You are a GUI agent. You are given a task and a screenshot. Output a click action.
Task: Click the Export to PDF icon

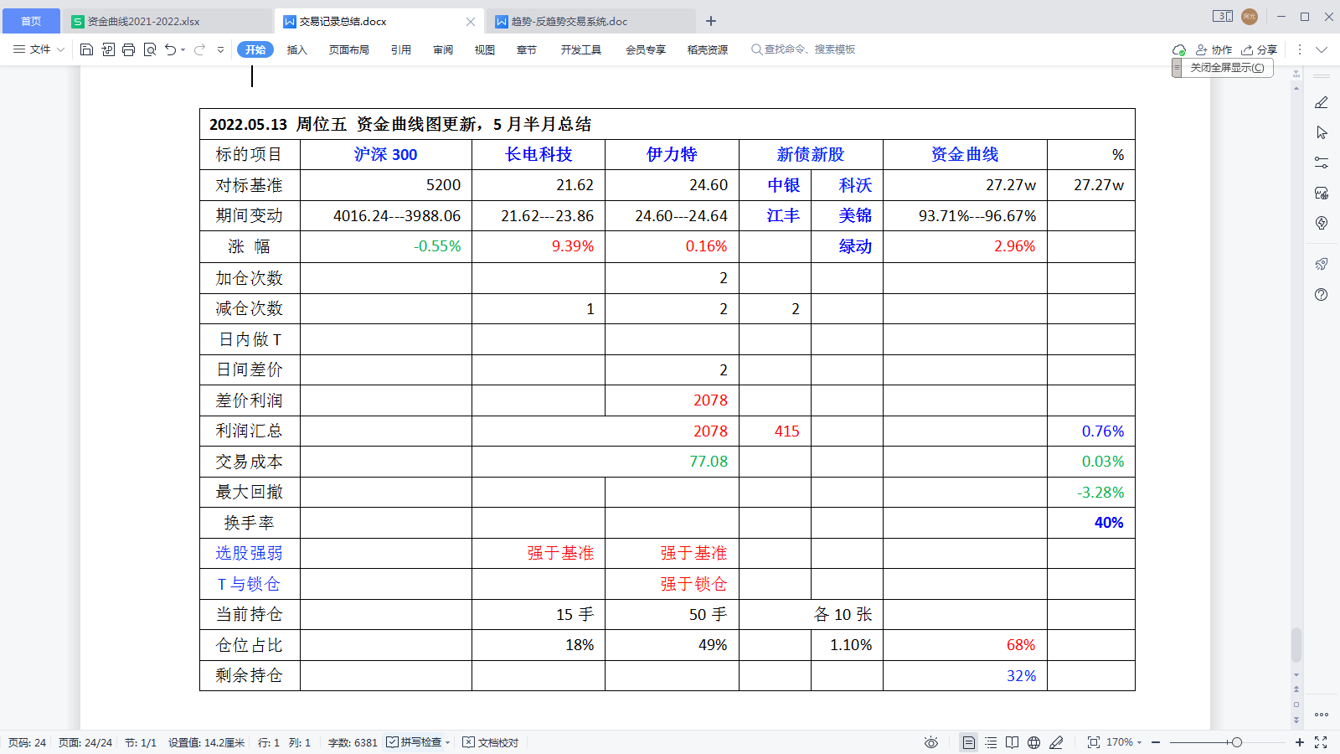[x=108, y=49]
